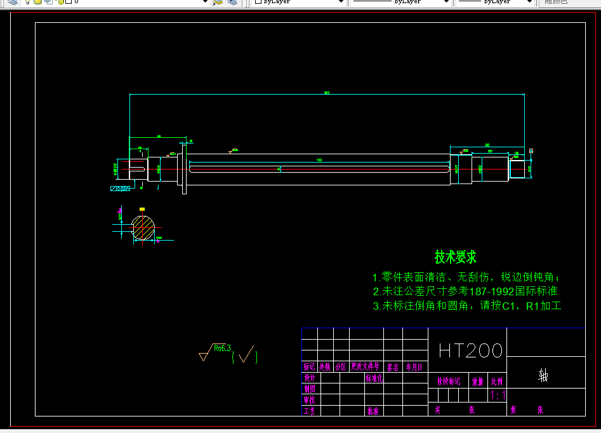This screenshot has height=433, width=601.
Task: Select the 共 label in title block
Action: click(438, 410)
